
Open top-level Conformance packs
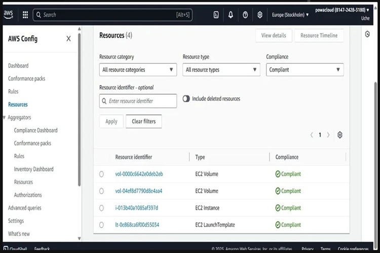[x=26, y=79]
